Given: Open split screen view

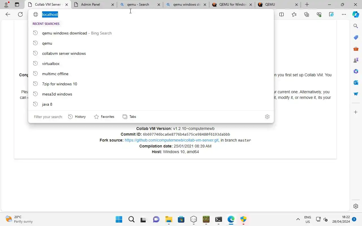Looking at the screenshot, I should pos(281,14).
